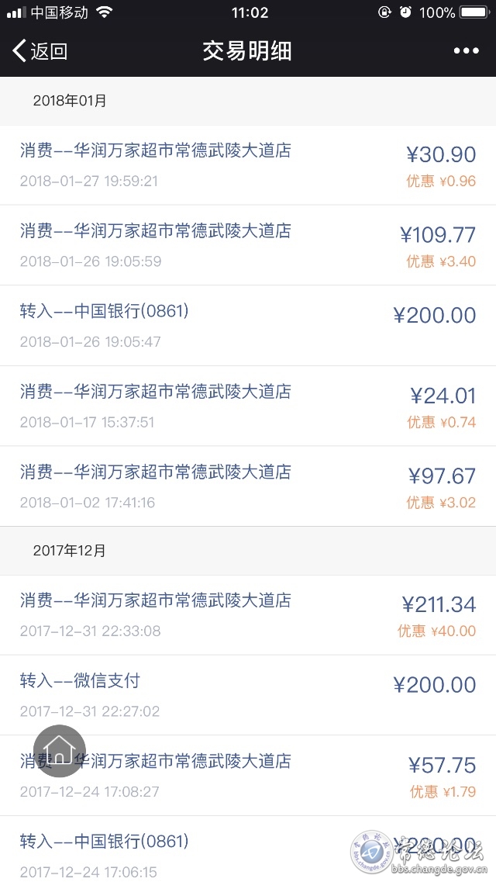The height and width of the screenshot is (882, 496).
Task: Tap the 交易明细 page title
Action: click(247, 51)
